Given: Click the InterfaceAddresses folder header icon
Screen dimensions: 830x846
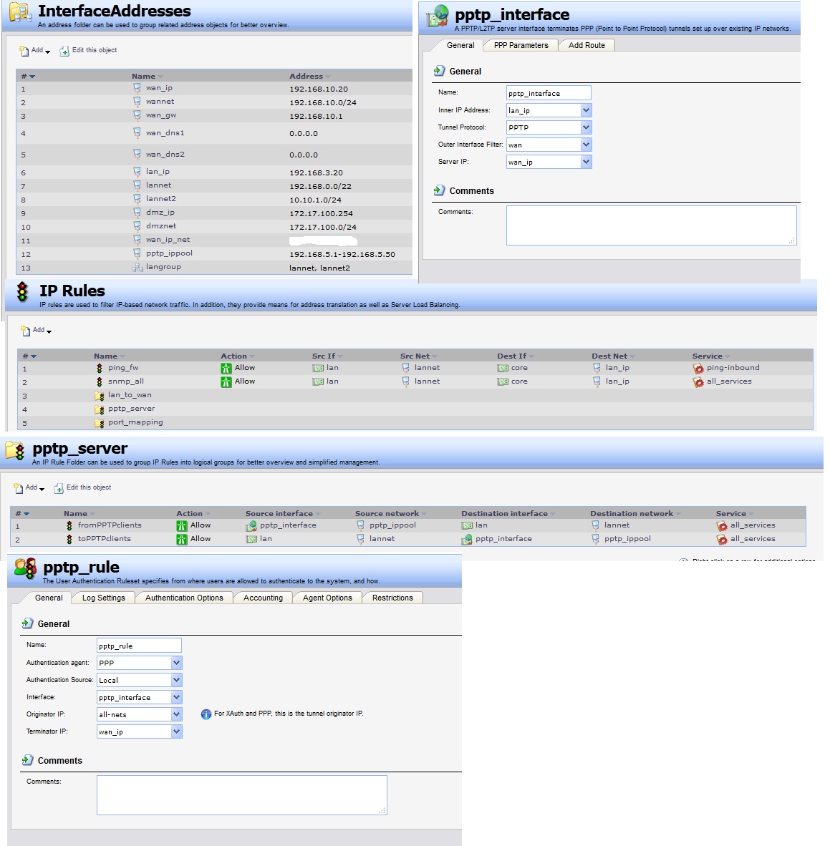Looking at the screenshot, I should point(21,13).
